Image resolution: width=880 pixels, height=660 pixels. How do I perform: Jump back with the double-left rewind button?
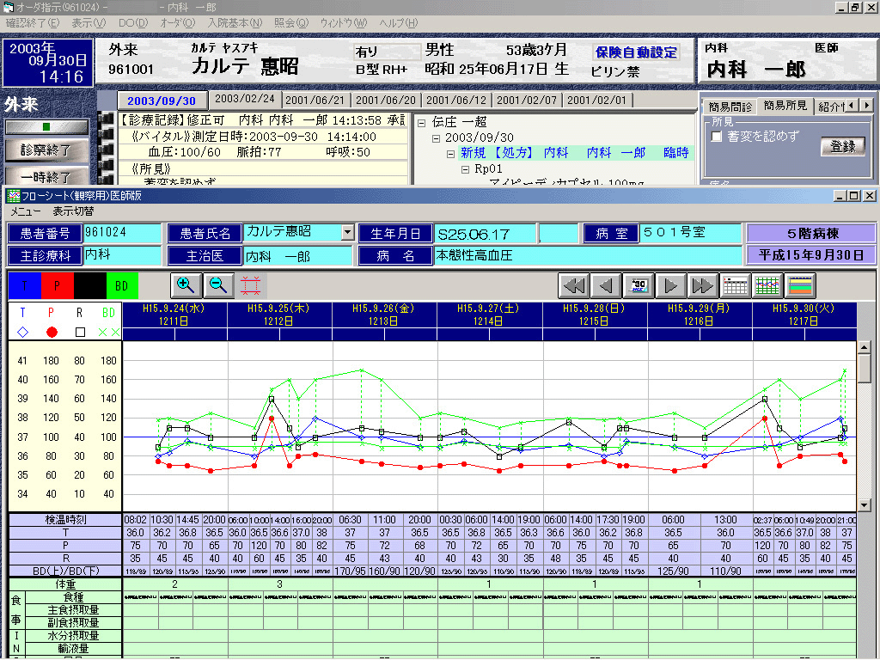coord(573,285)
